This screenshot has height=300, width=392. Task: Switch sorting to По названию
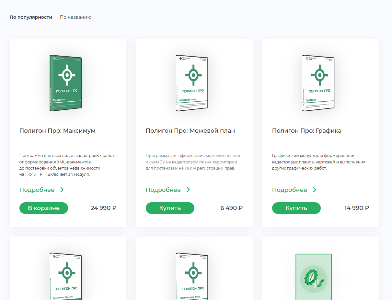click(75, 17)
